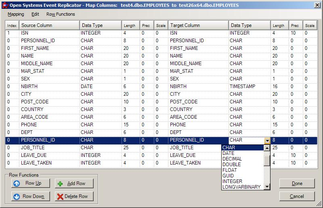Click the application icon in title bar
This screenshot has height=208, width=323.
coord(5,5)
